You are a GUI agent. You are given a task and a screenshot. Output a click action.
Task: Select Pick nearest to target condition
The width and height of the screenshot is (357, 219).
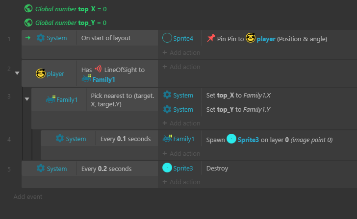click(123, 100)
